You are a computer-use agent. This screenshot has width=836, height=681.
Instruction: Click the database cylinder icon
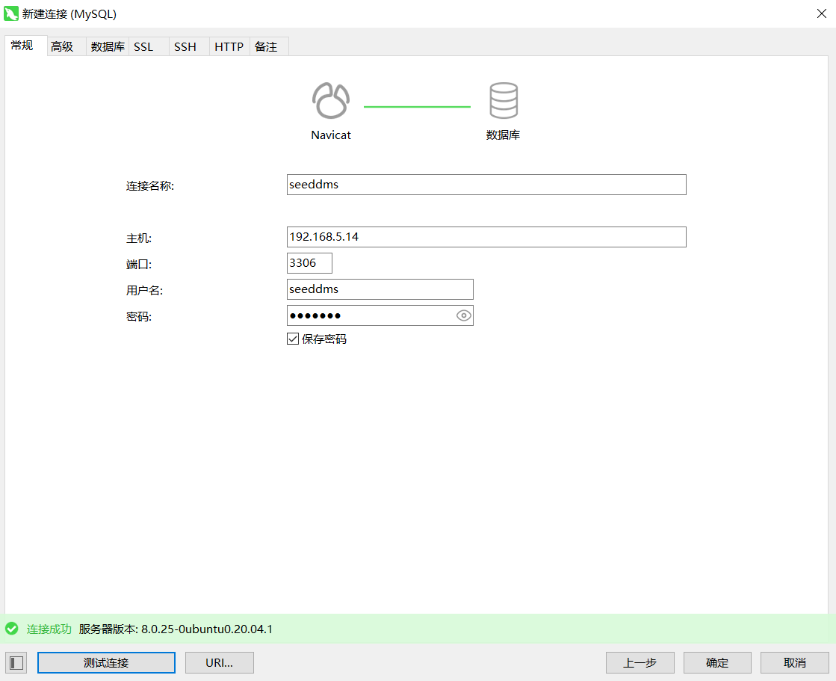[504, 100]
